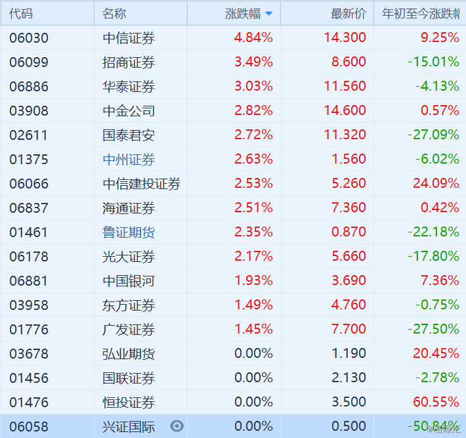Select stock code 01476
This screenshot has height=438, width=466.
[x=29, y=403]
